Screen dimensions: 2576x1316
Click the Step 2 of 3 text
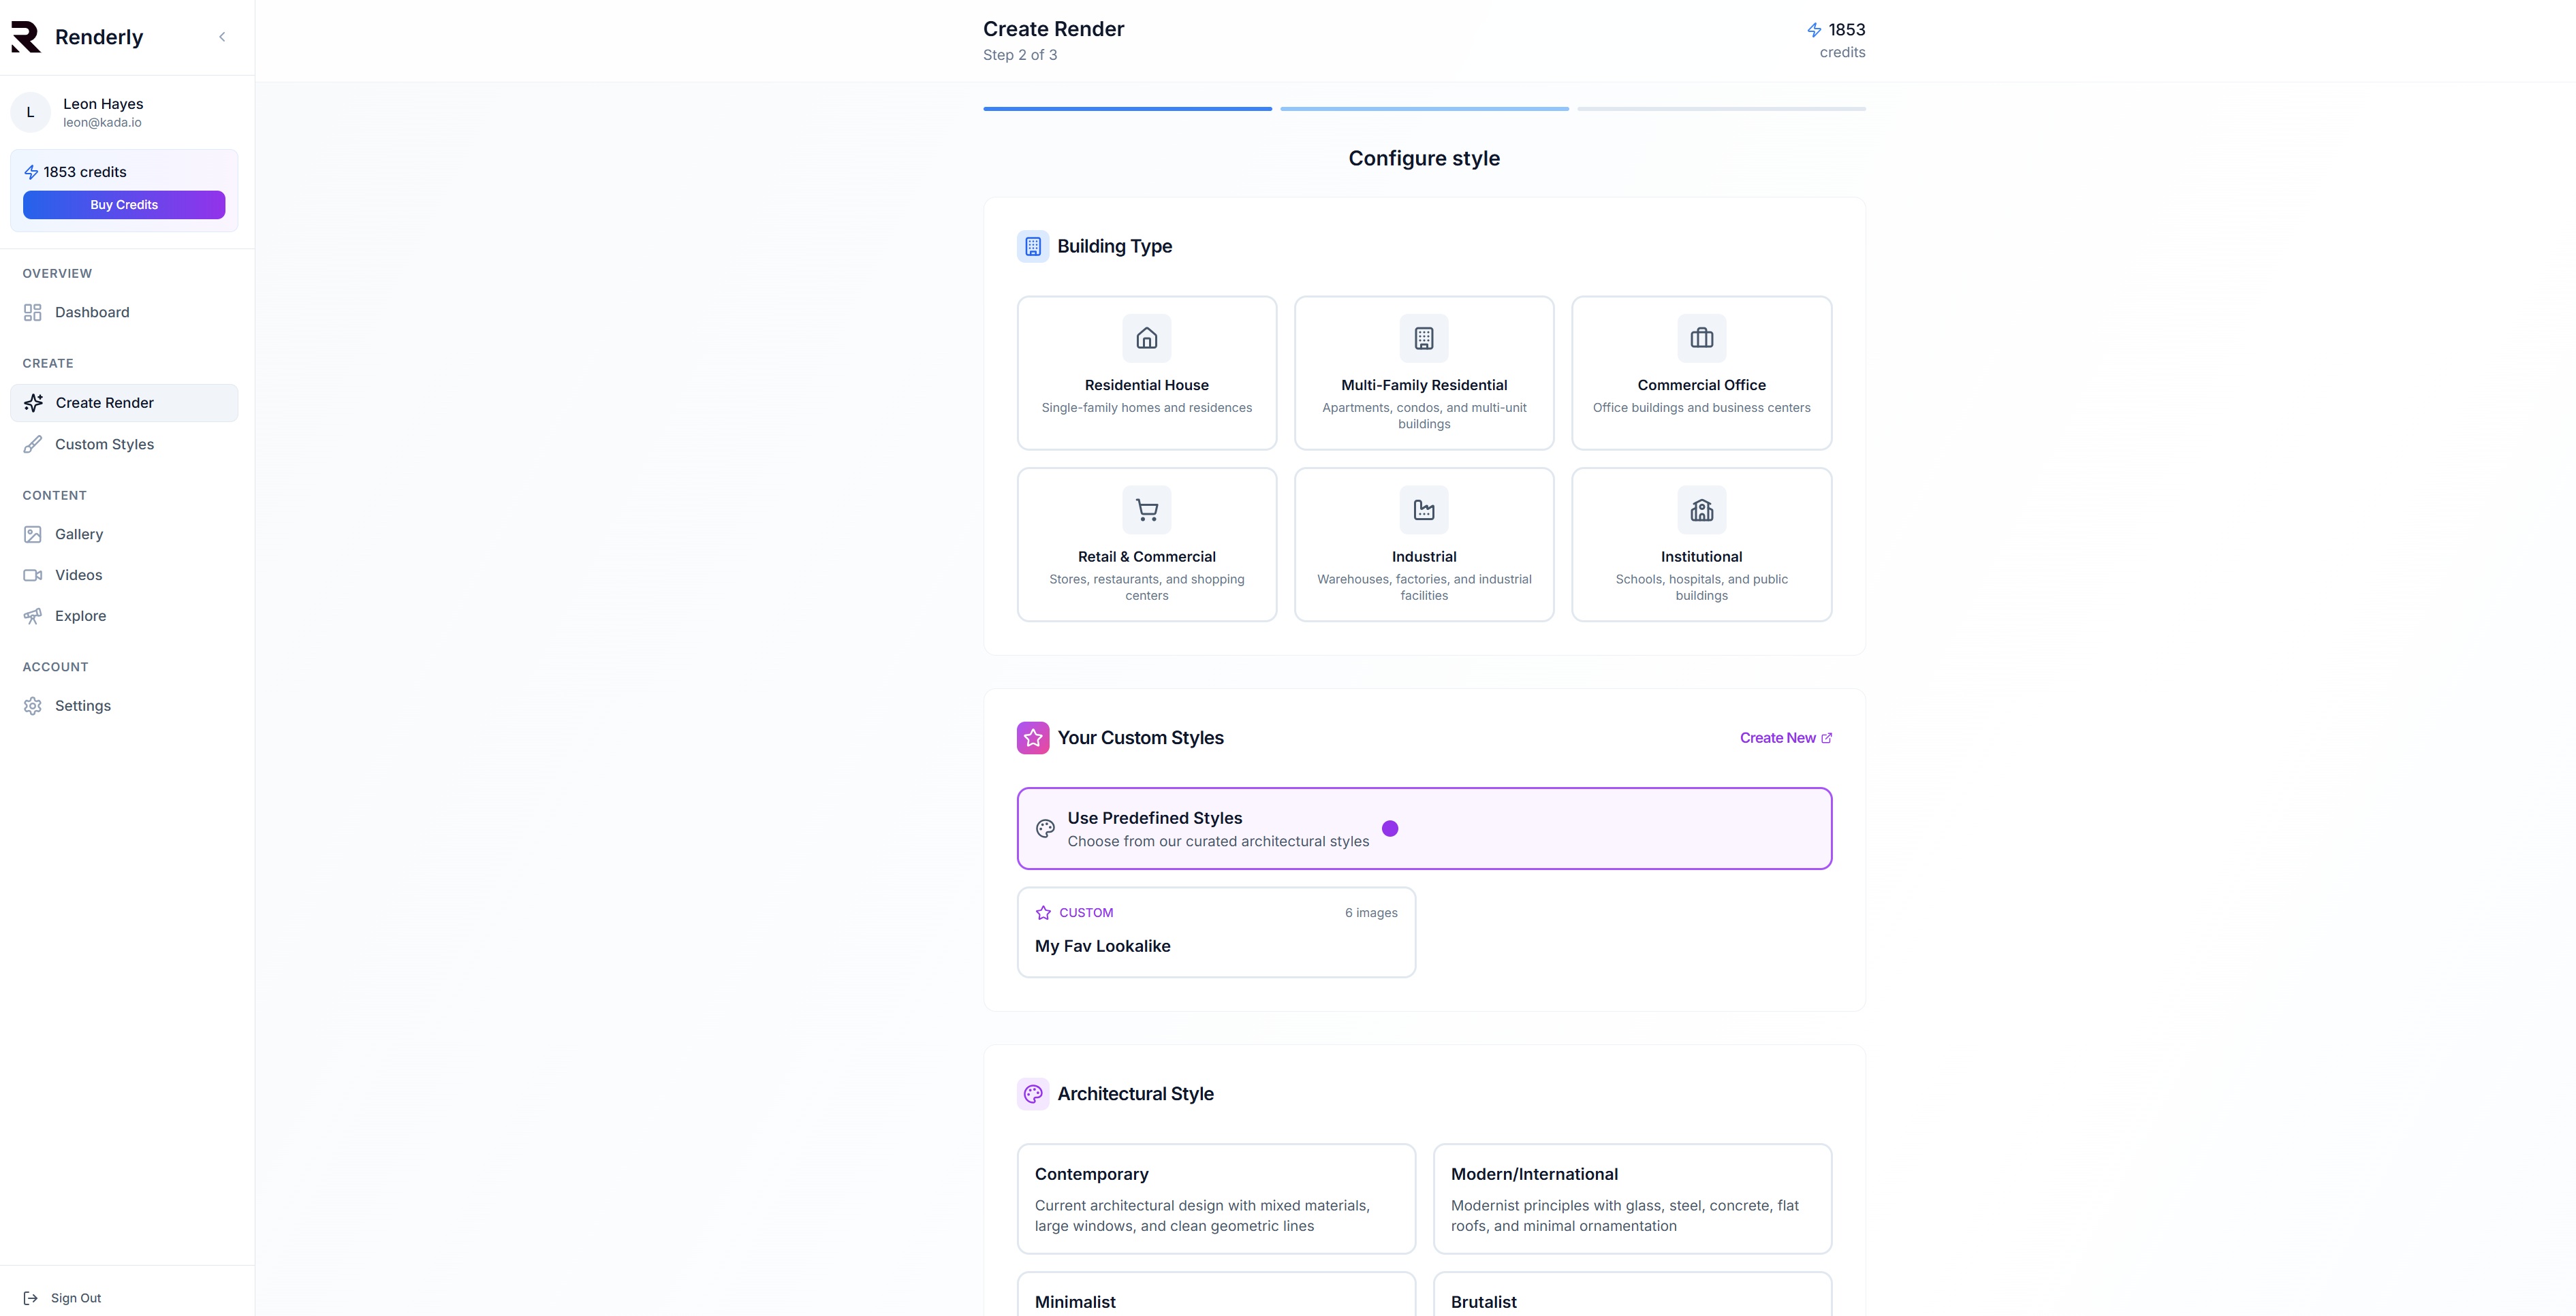point(1020,55)
